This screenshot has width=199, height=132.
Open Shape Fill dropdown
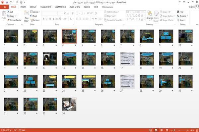pyautogui.click(x=166, y=12)
